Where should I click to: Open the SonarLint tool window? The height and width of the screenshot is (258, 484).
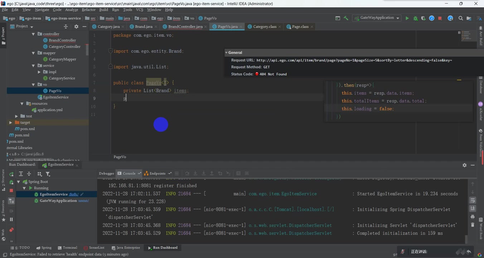pos(94,248)
